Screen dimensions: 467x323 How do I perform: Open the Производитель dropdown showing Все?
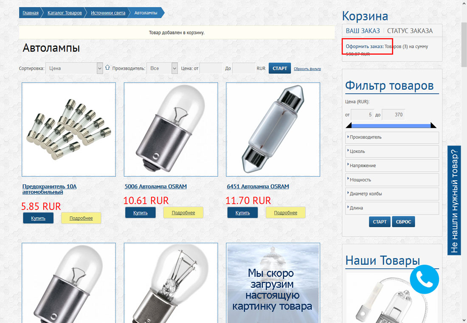click(162, 68)
